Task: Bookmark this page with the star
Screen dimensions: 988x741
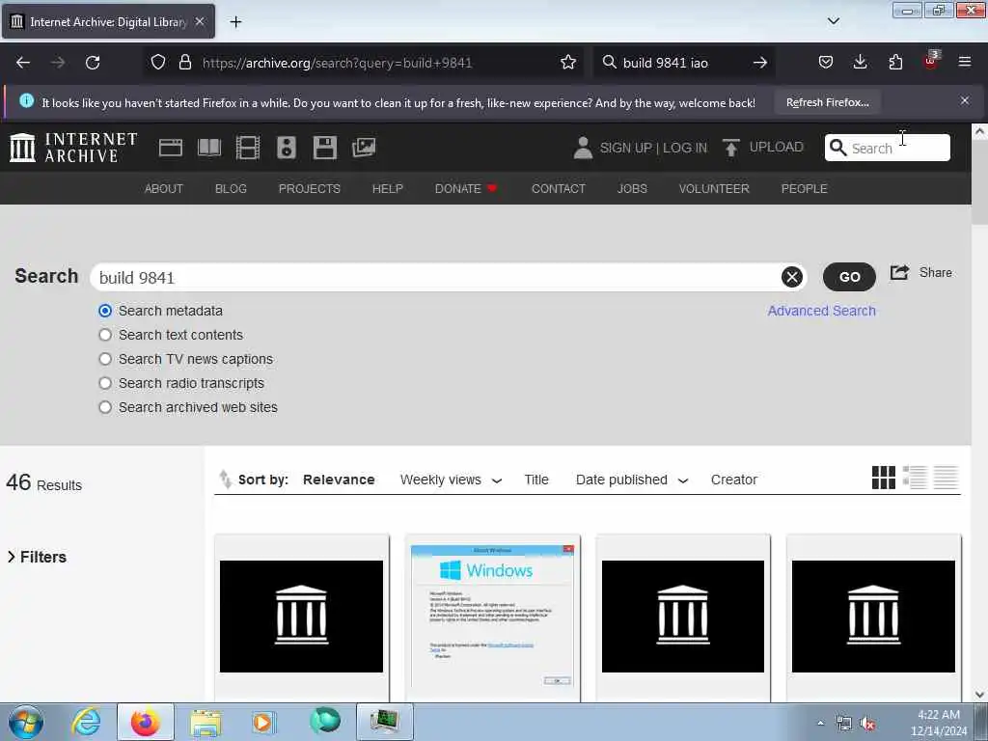Action: 567,62
